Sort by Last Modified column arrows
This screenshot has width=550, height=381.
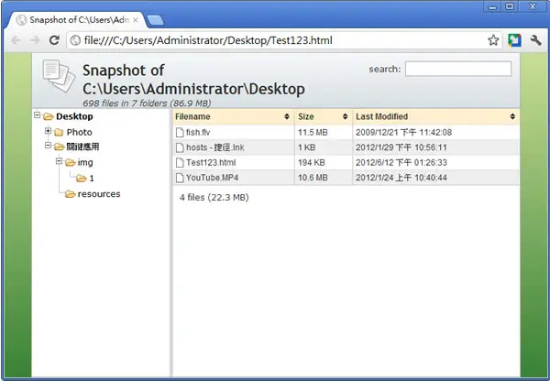click(512, 116)
